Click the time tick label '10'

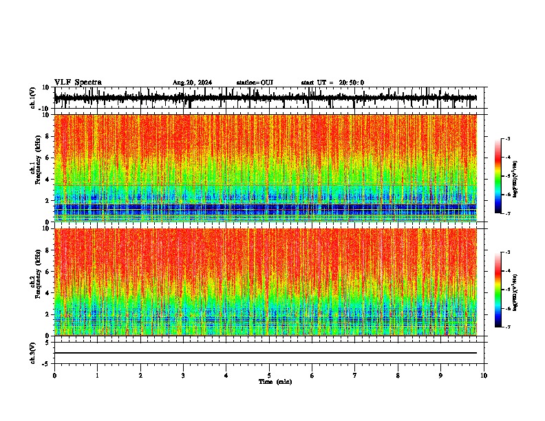coord(484,376)
